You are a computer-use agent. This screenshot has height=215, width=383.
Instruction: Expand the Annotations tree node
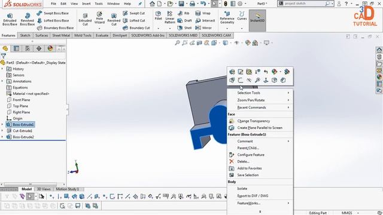[x=2, y=81]
